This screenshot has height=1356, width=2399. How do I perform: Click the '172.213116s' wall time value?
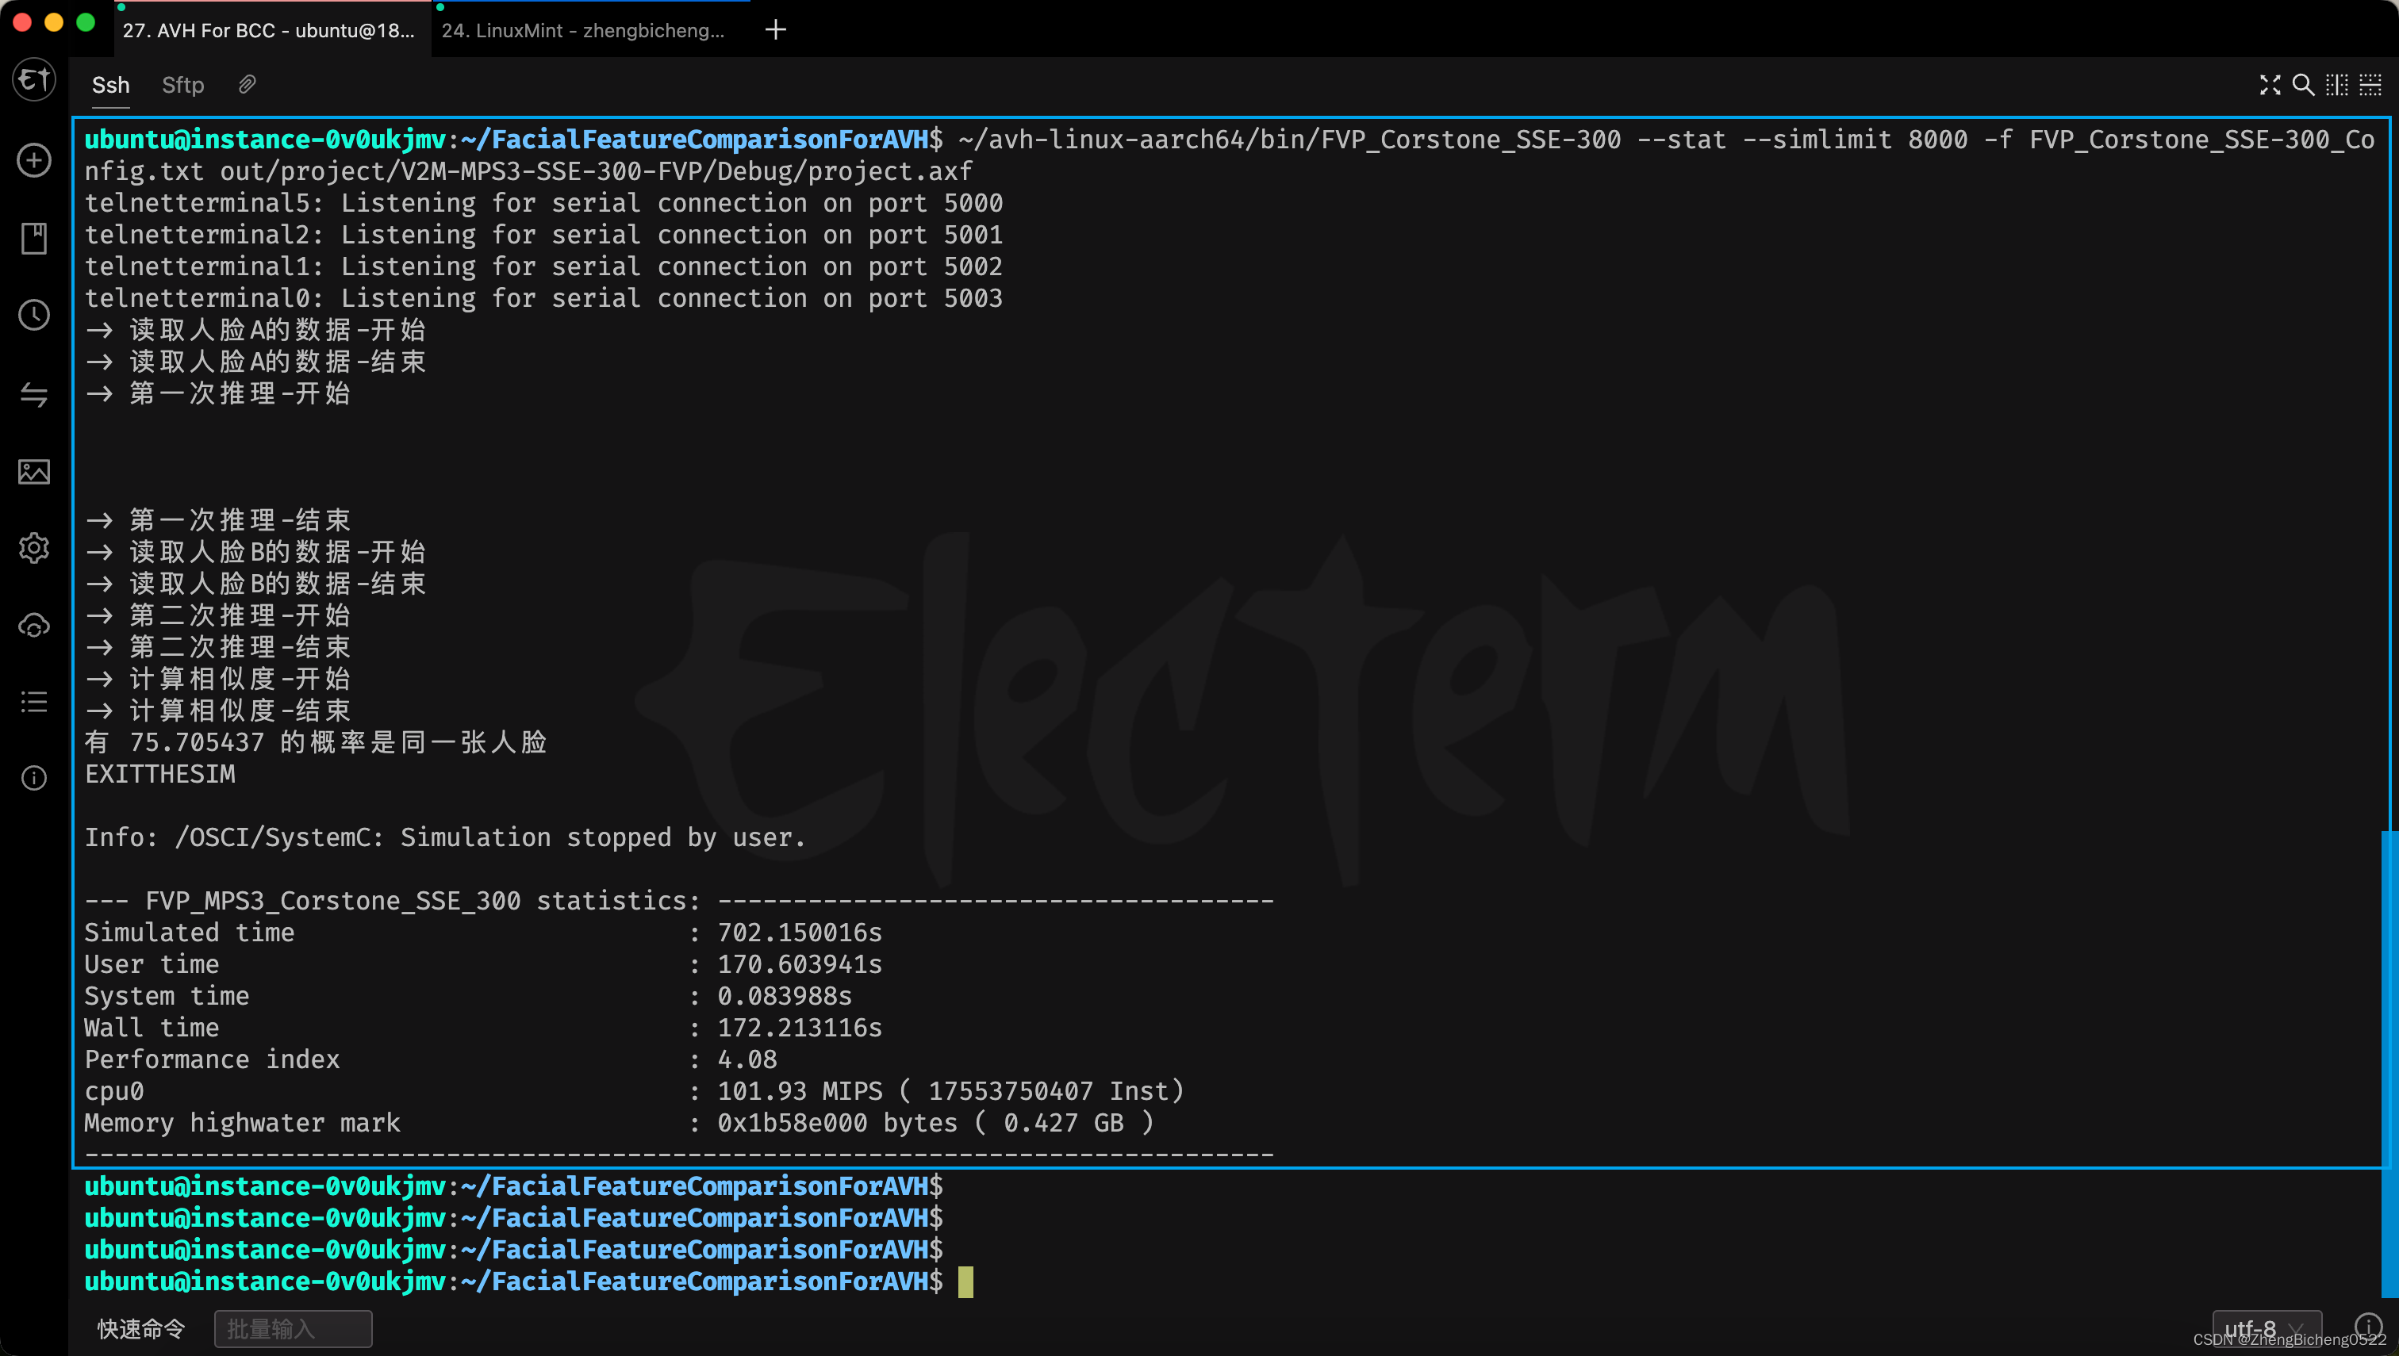coord(800,1027)
